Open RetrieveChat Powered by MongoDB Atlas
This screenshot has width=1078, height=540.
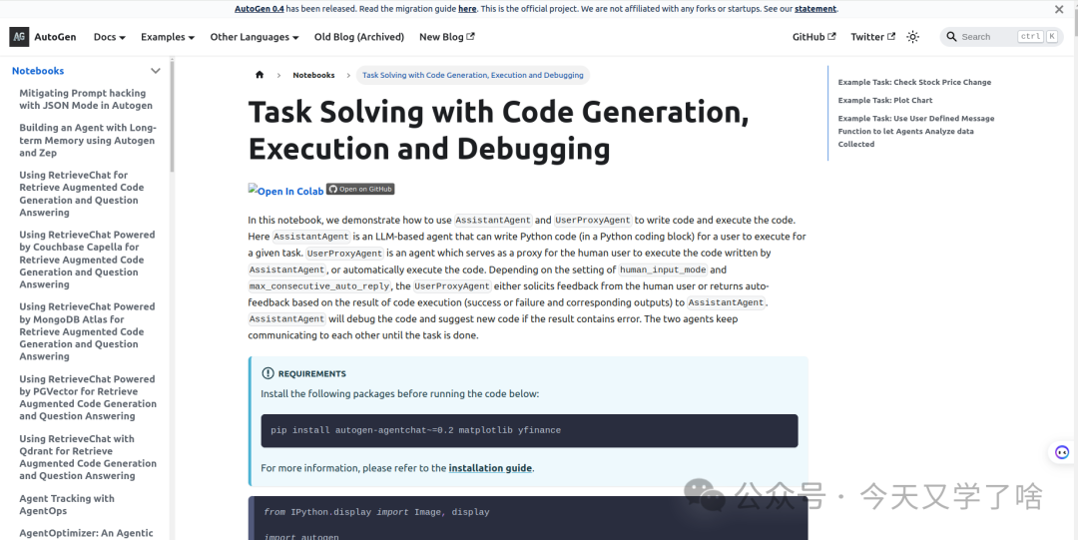[x=87, y=331]
